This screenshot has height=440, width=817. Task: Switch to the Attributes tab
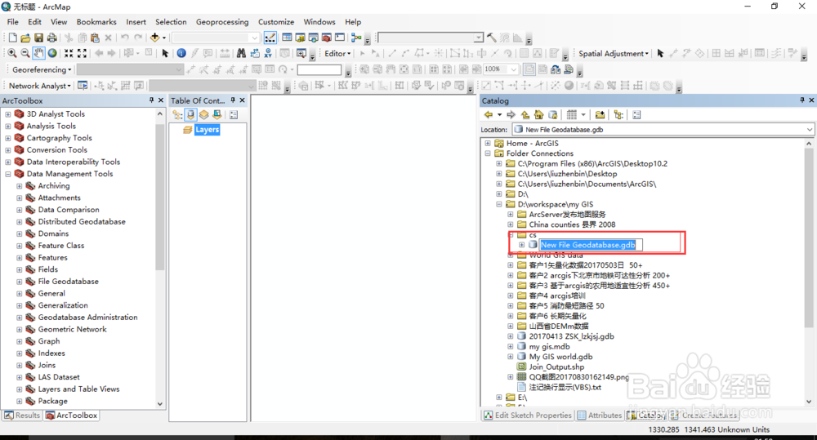click(599, 415)
